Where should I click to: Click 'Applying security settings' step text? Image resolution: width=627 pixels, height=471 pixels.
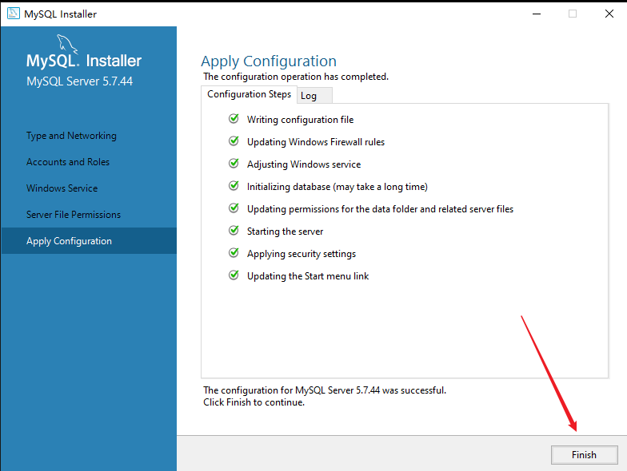(x=302, y=254)
